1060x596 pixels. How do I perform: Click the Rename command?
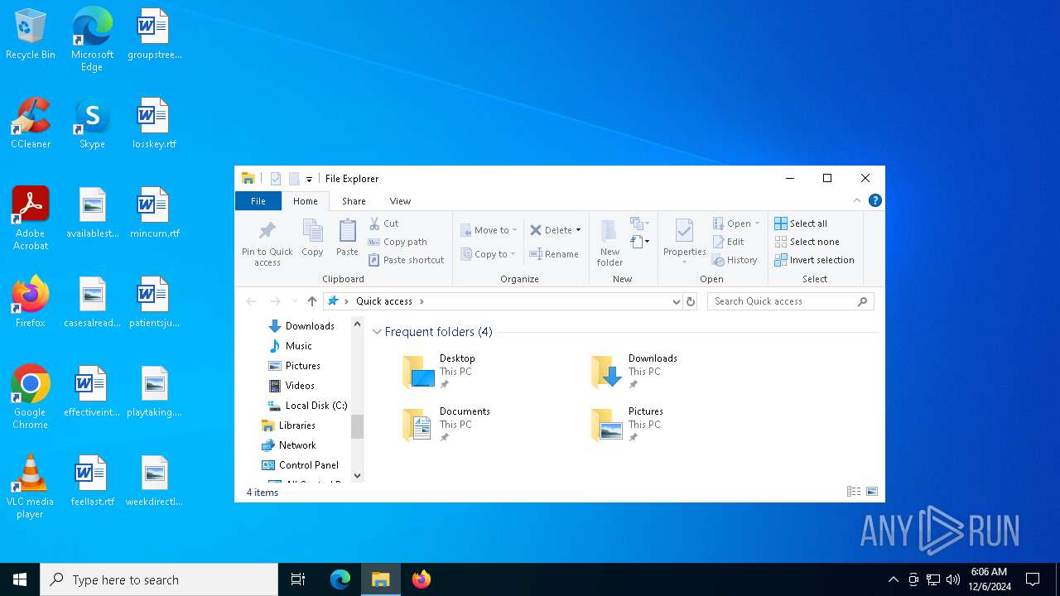pyautogui.click(x=554, y=254)
